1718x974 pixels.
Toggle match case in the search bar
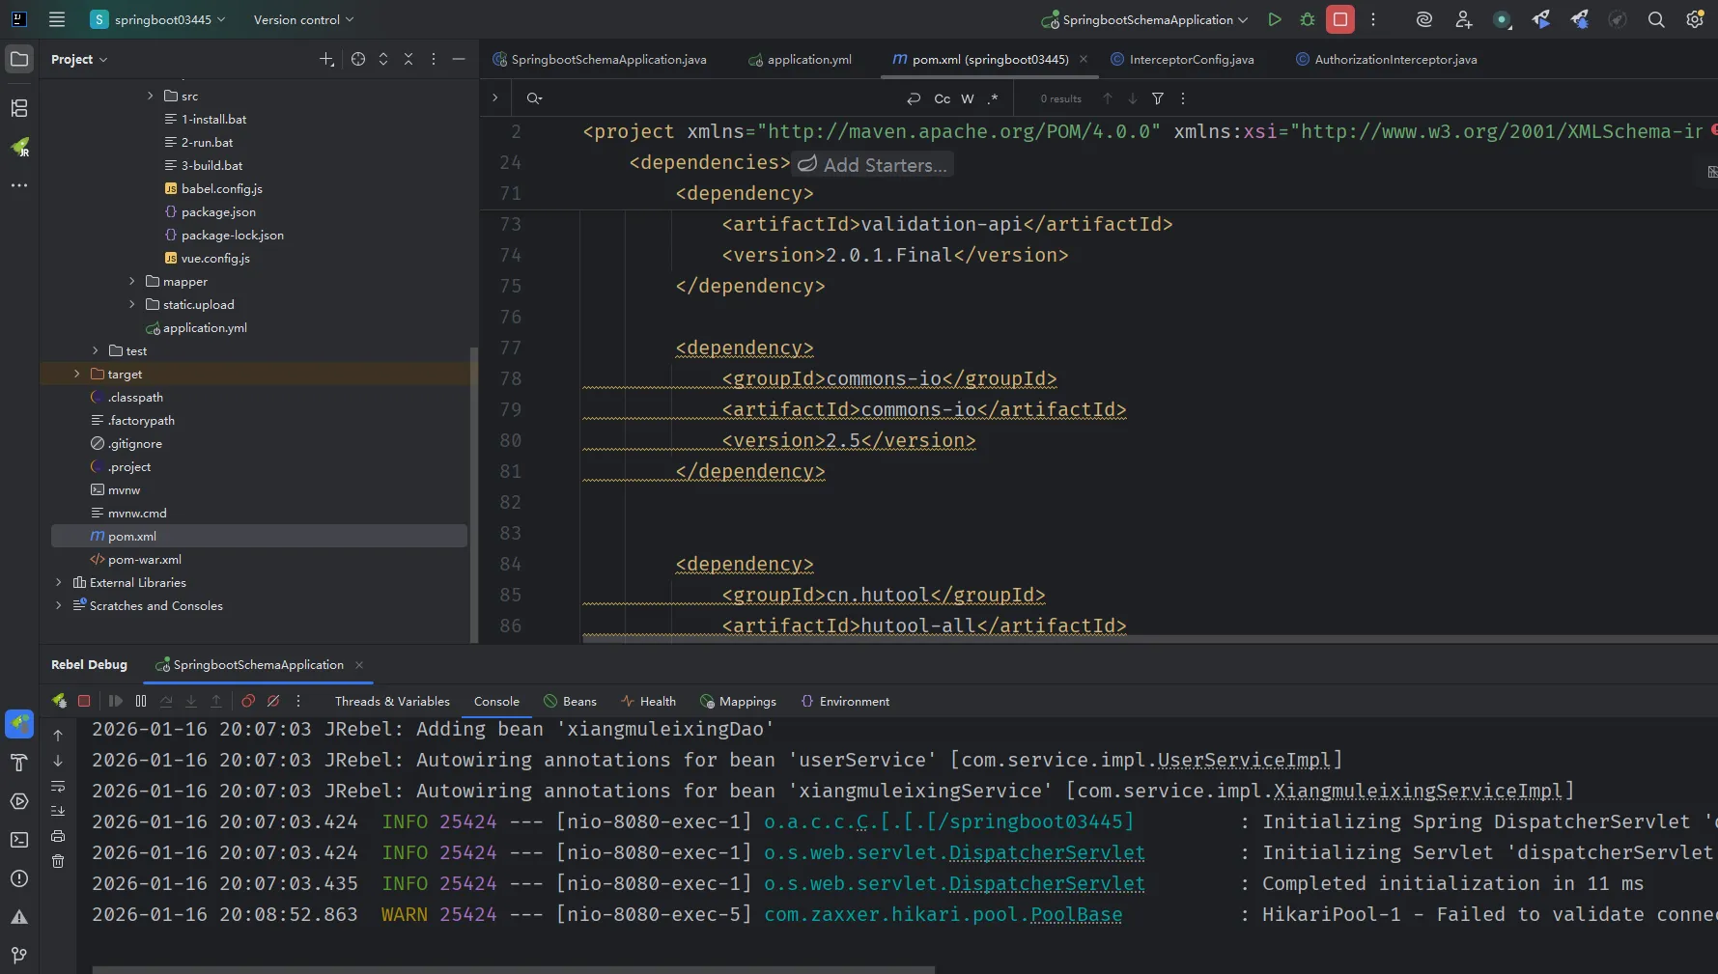coord(941,98)
